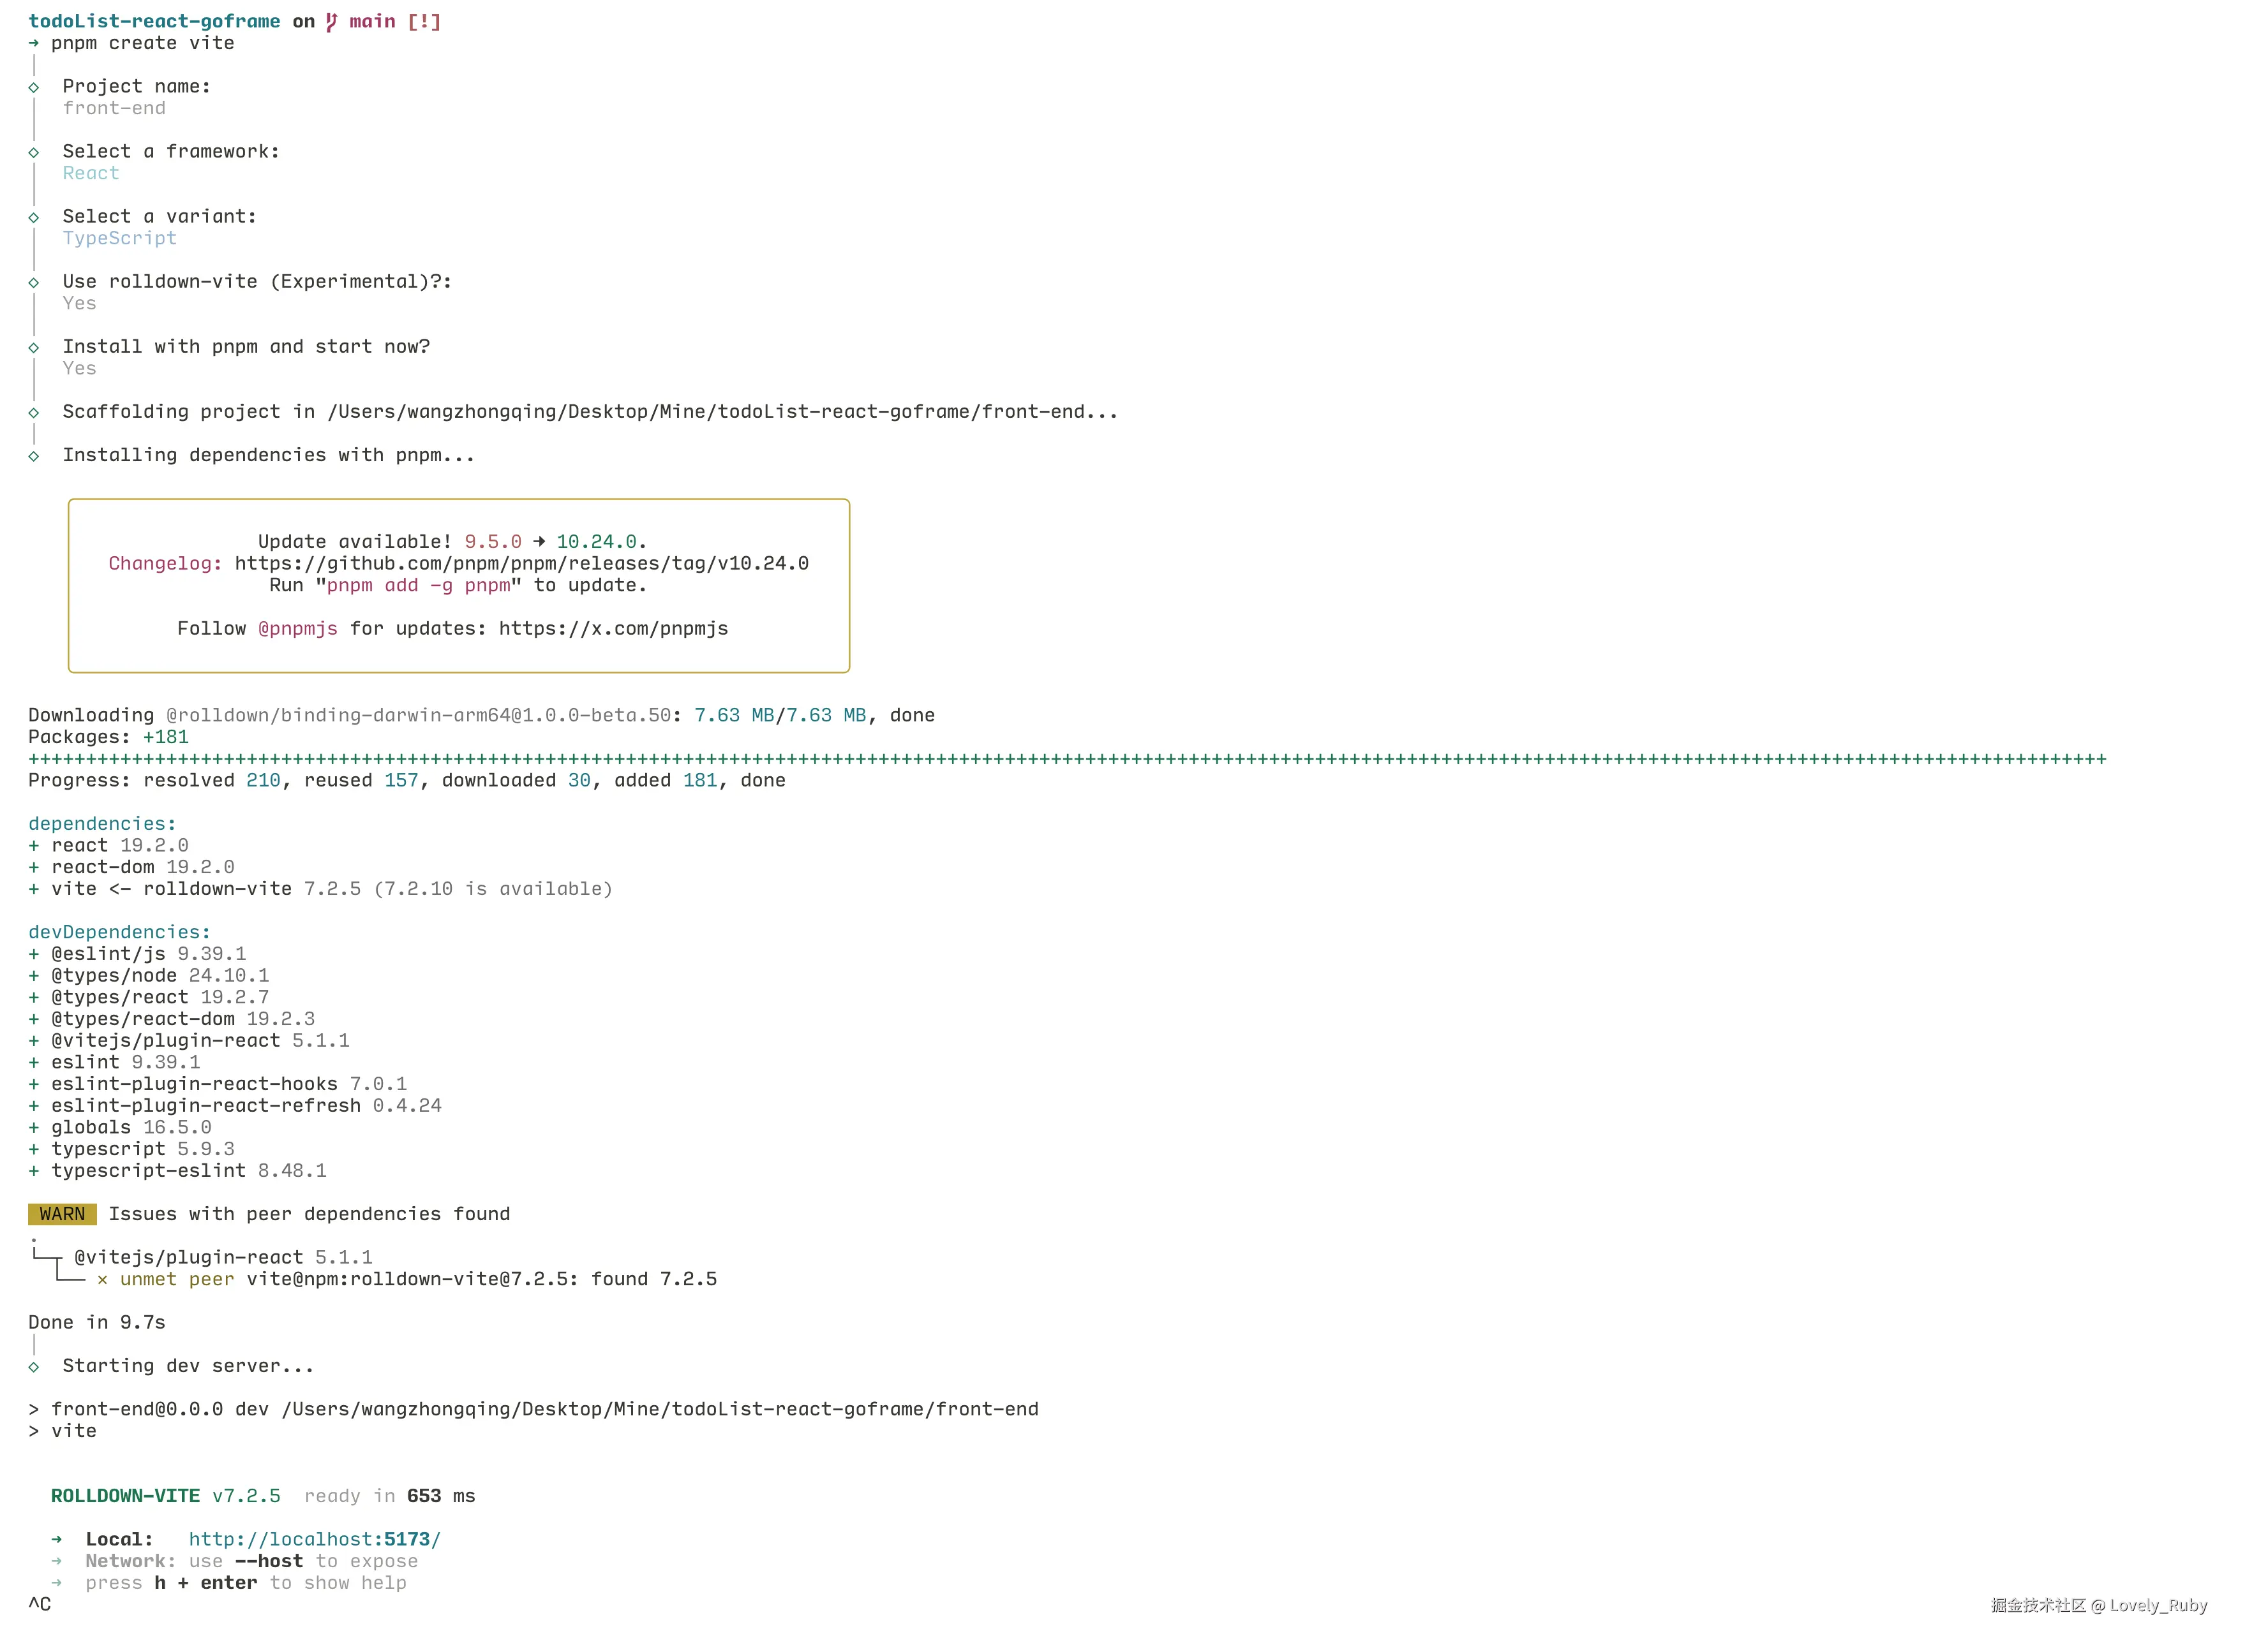Viewport: 2245px width, 1652px height.
Task: Click the selected React framework answer
Action: [x=91, y=173]
